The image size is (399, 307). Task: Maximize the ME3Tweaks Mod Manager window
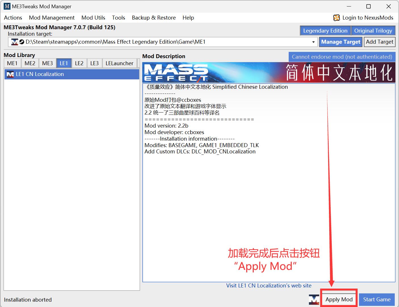(368, 6)
